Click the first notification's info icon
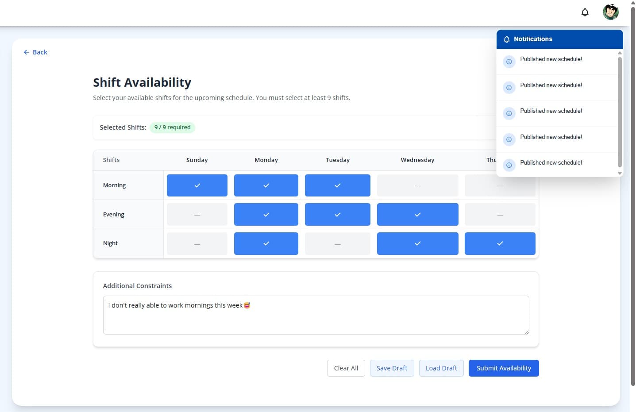 (509, 62)
